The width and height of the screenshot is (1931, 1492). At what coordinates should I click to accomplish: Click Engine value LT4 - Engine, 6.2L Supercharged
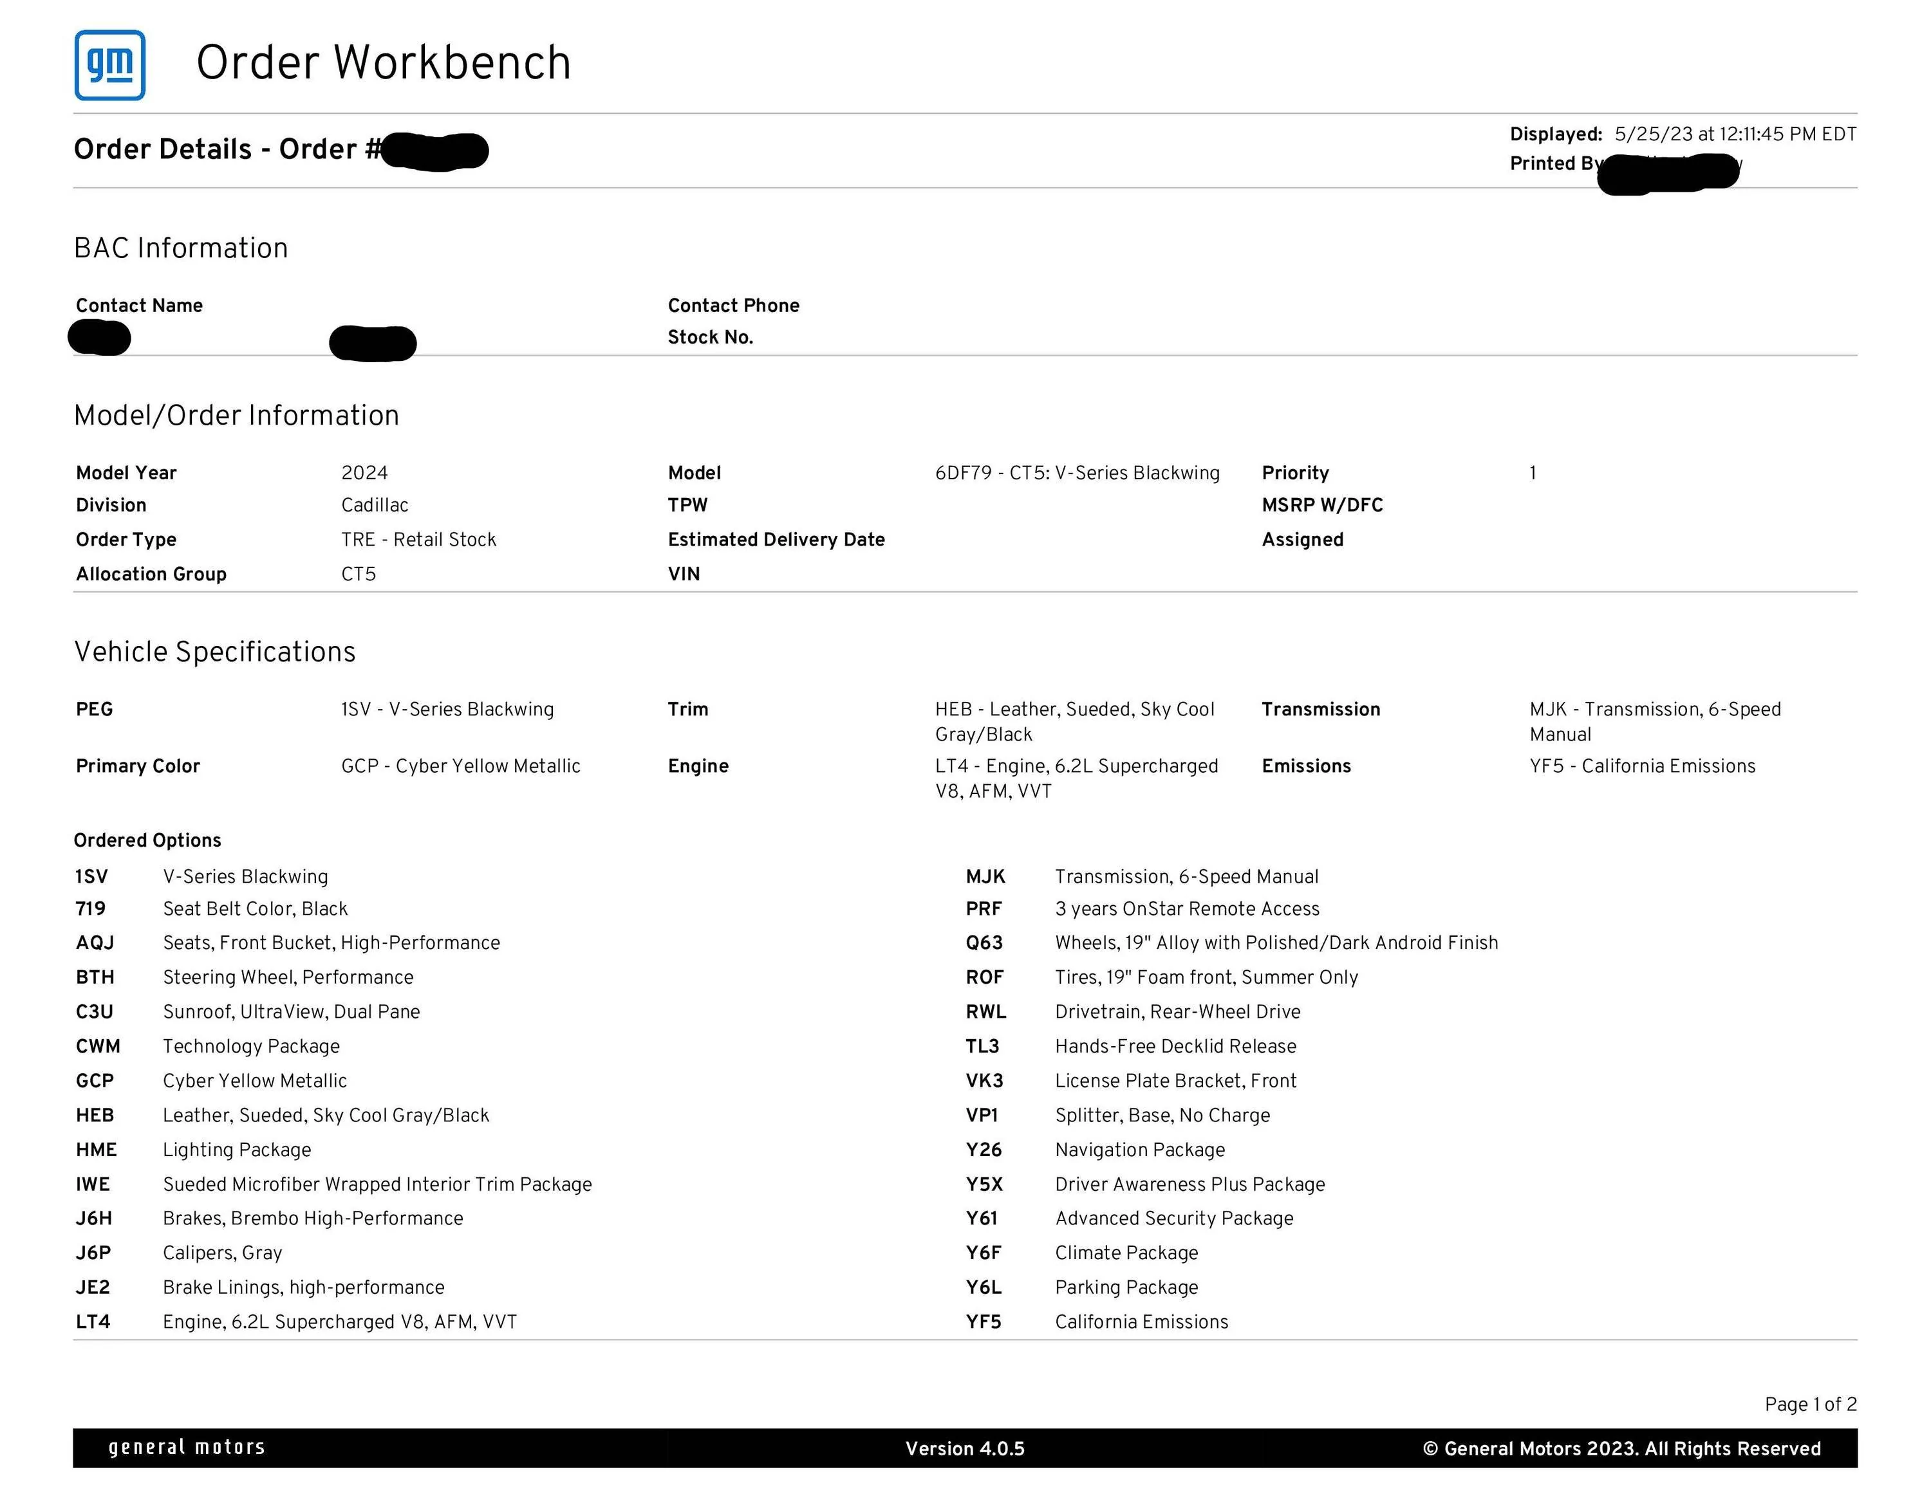[x=1077, y=778]
